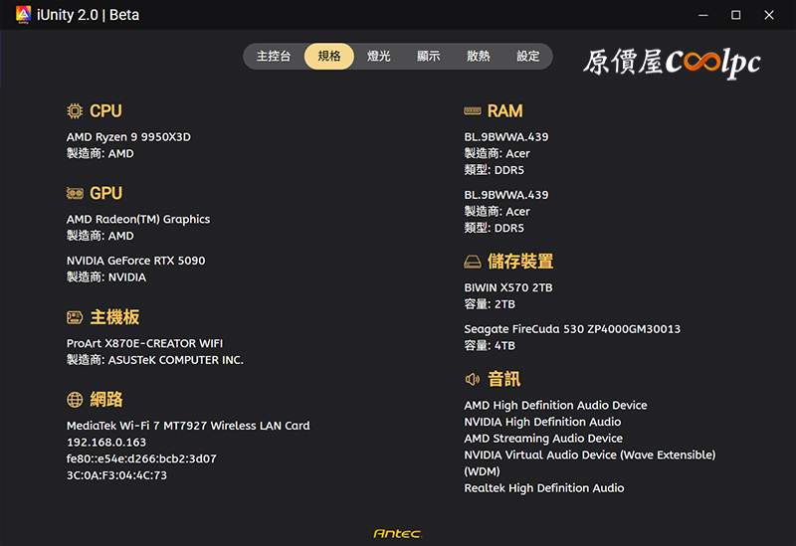
Task: Go to the 顯示 display tab
Action: pos(429,57)
